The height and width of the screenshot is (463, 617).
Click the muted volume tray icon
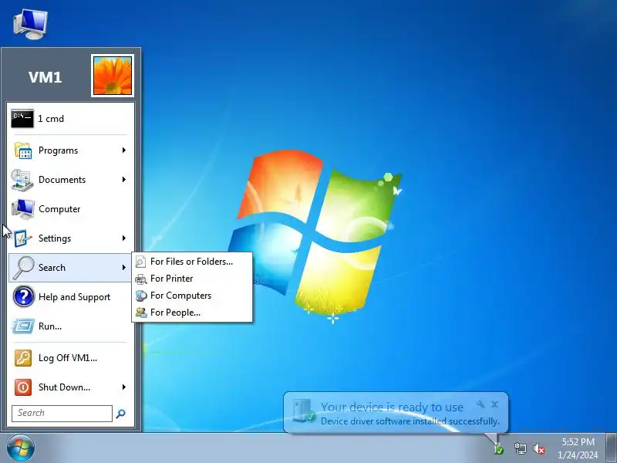(539, 448)
